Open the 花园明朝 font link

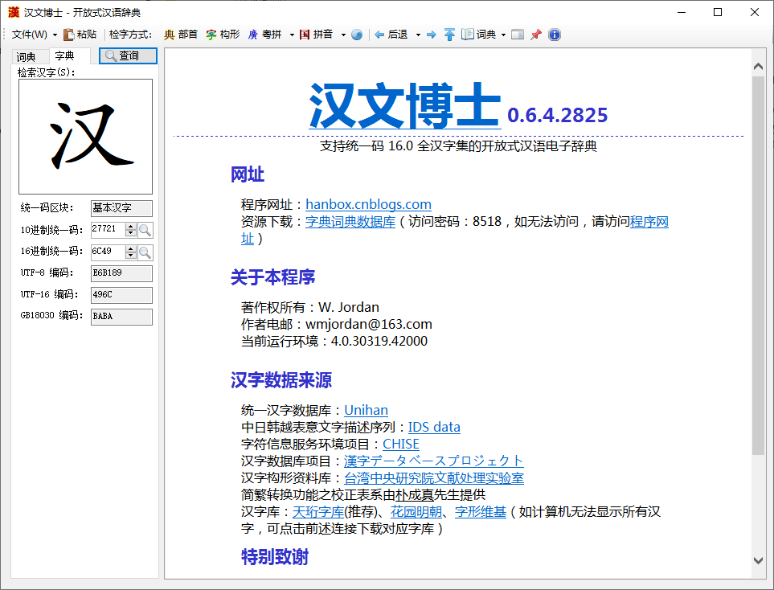point(416,512)
